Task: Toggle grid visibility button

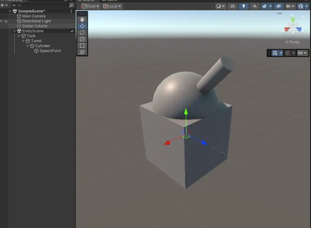Action: click(x=275, y=53)
